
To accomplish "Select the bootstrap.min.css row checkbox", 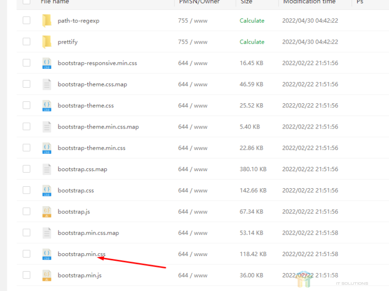I will point(26,254).
